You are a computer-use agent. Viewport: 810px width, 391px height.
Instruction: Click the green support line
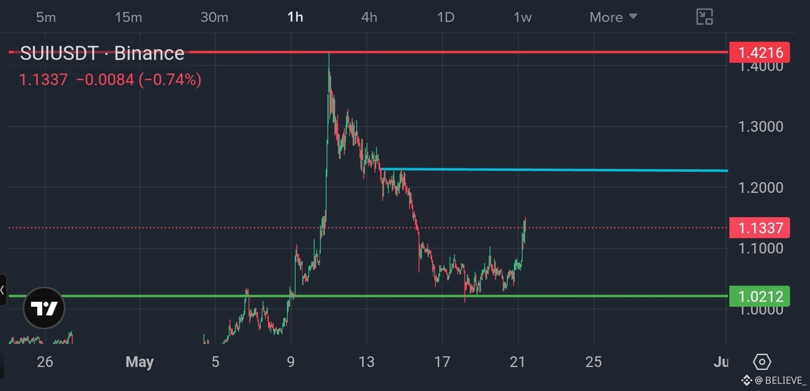click(x=368, y=296)
